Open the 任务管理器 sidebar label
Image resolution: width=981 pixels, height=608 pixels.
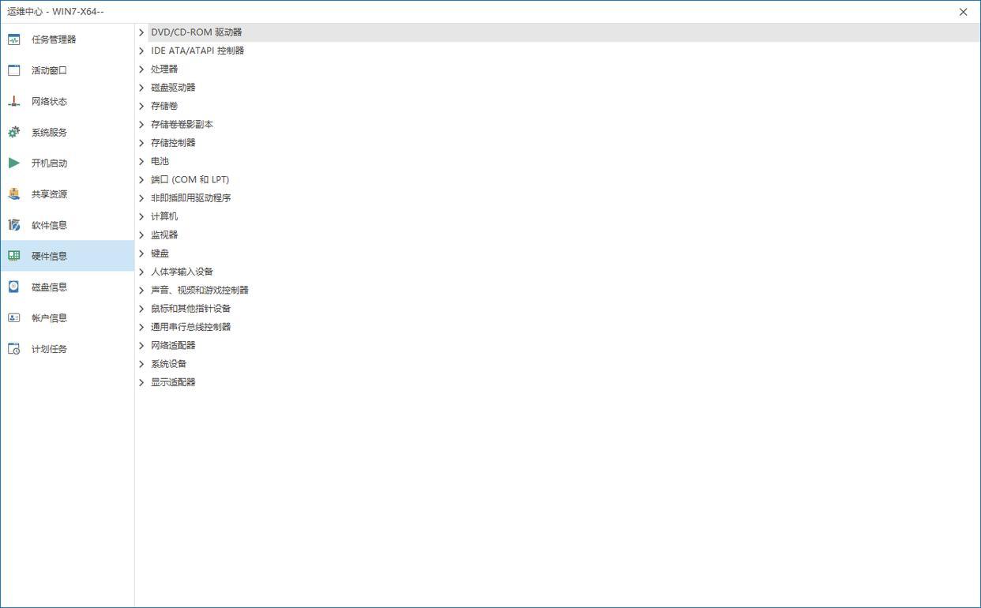point(54,39)
